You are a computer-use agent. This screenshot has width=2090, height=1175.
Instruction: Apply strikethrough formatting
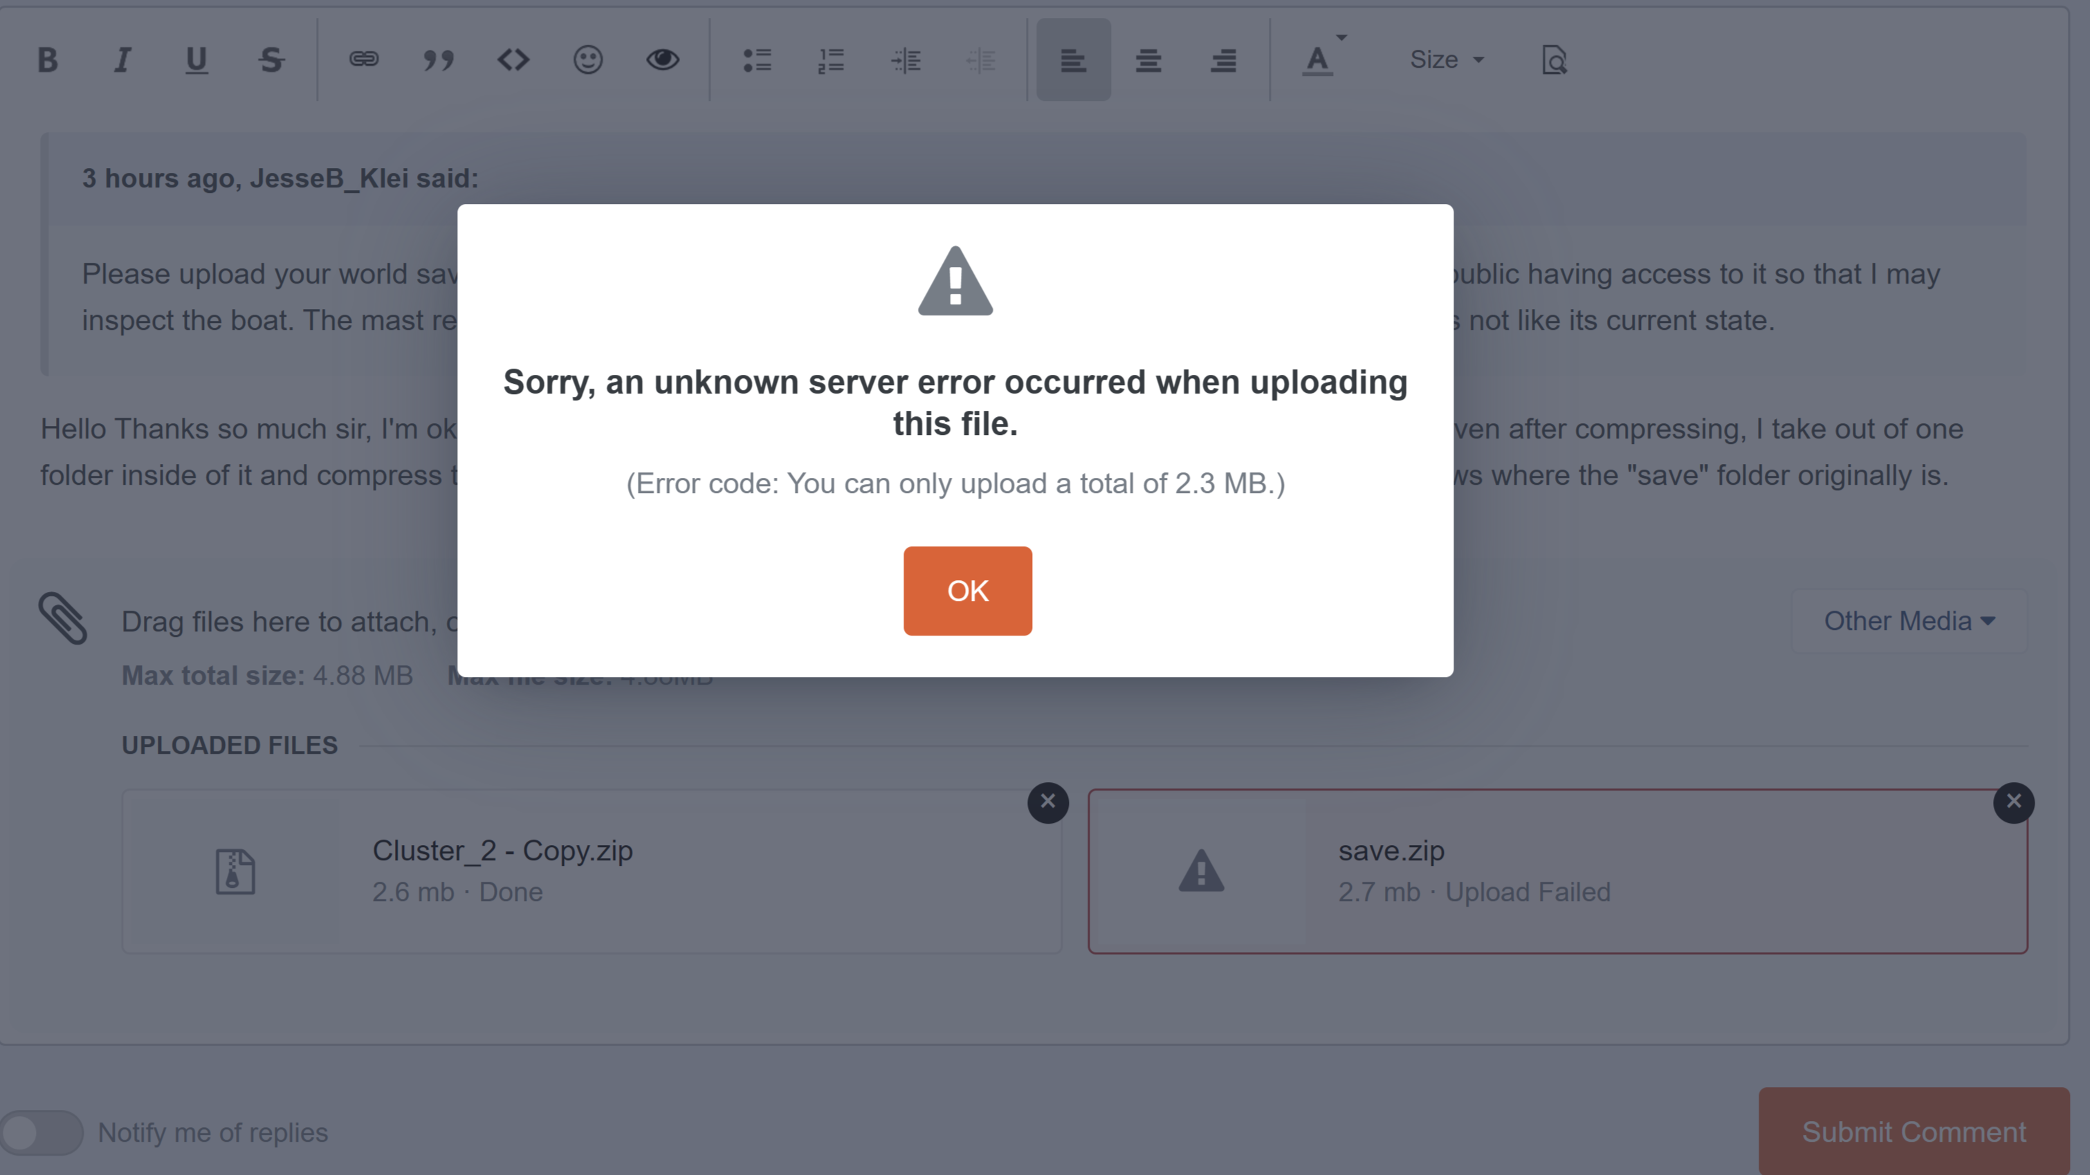pyautogui.click(x=271, y=60)
